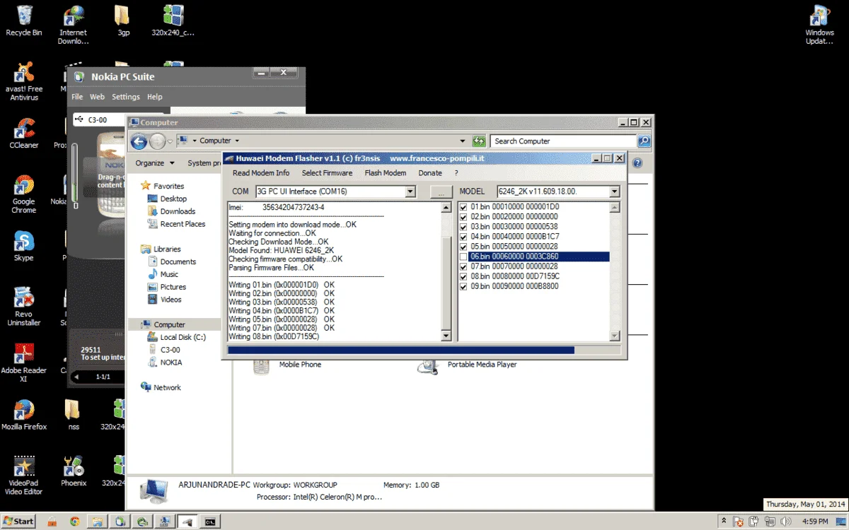The height and width of the screenshot is (530, 849).
Task: Open the question mark help menu
Action: click(456, 173)
